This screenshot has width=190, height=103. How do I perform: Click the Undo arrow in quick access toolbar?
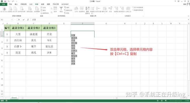coord(9,1)
